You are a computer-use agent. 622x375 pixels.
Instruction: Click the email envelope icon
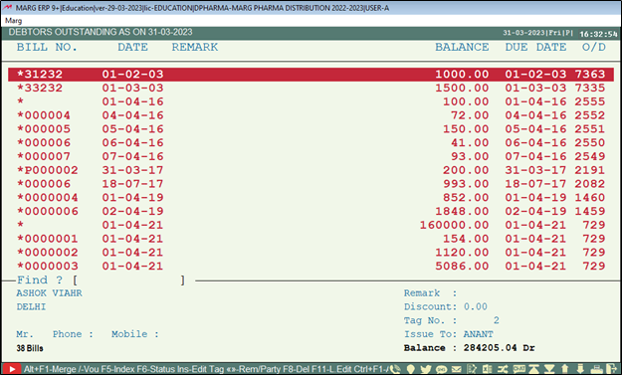(457, 369)
